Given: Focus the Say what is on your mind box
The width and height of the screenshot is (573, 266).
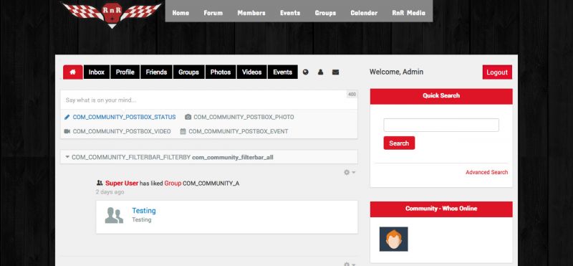Looking at the screenshot, I should 208,100.
